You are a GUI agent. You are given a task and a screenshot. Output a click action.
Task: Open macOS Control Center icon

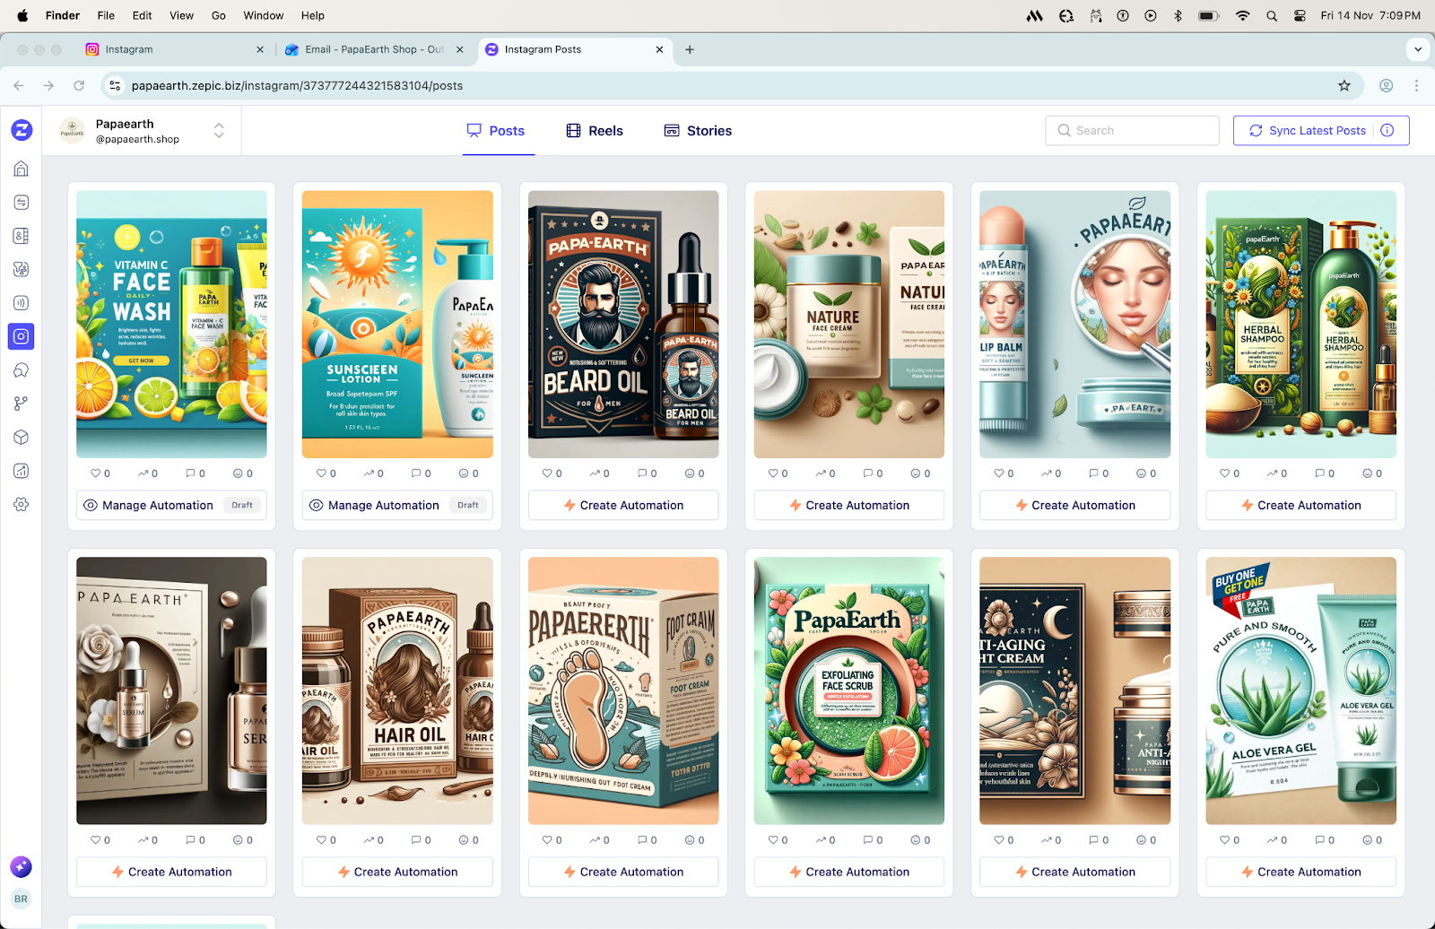pyautogui.click(x=1300, y=15)
